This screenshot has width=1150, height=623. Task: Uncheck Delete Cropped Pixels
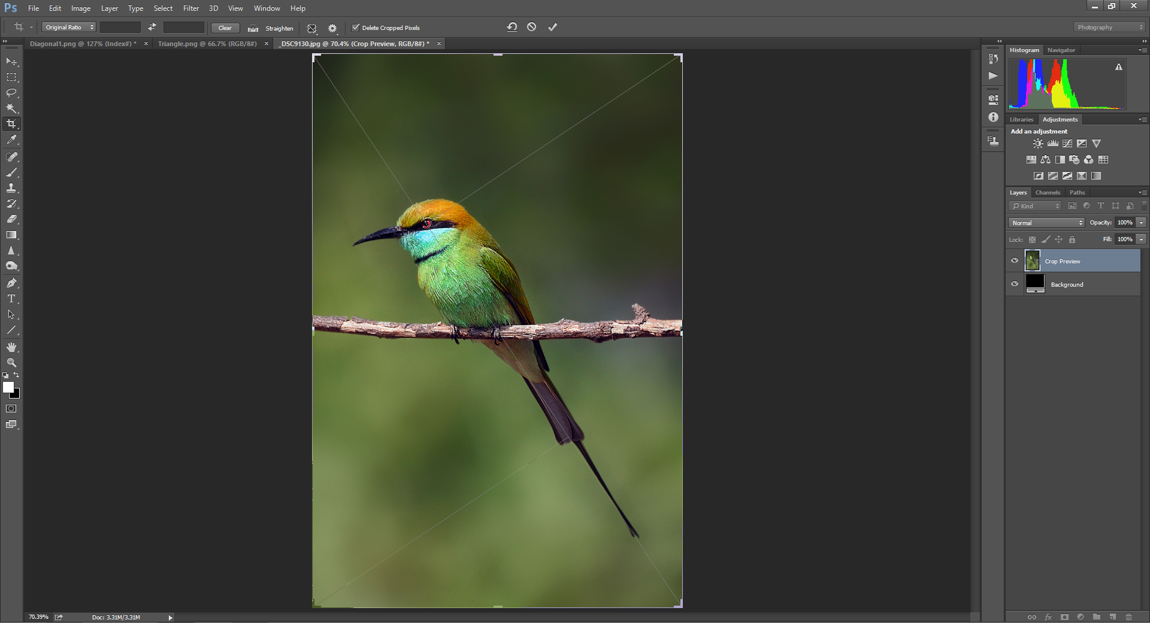pos(356,28)
